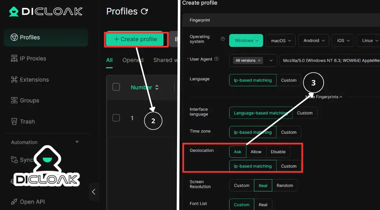Image resolution: width=380 pixels, height=210 pixels.
Task: Open the Extensions sidebar section
Action: [34, 79]
